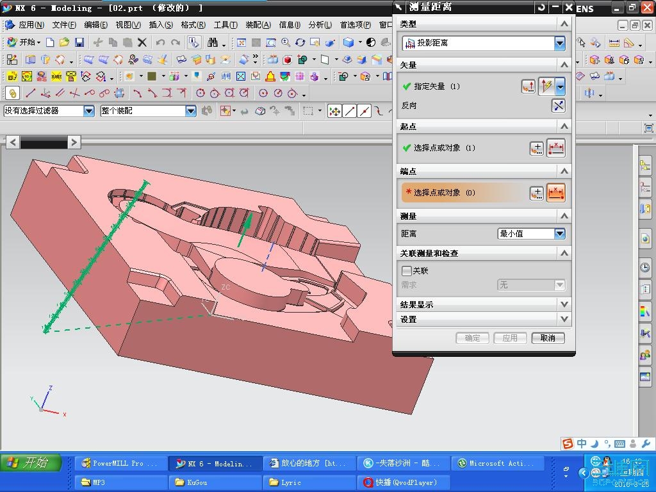Toggle the 关联 associative checkbox
This screenshot has height=492, width=656.
pyautogui.click(x=406, y=270)
